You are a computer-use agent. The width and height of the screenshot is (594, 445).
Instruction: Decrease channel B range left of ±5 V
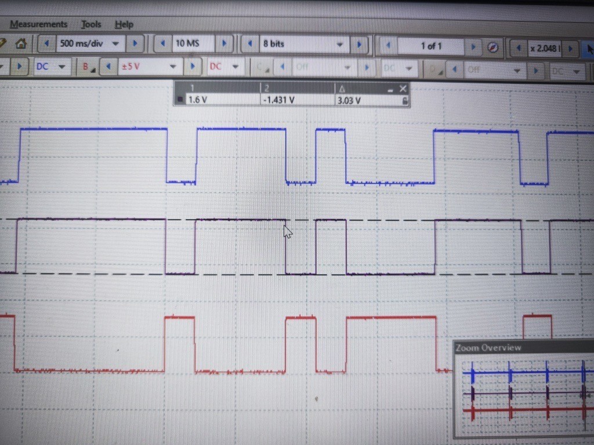[x=108, y=67]
